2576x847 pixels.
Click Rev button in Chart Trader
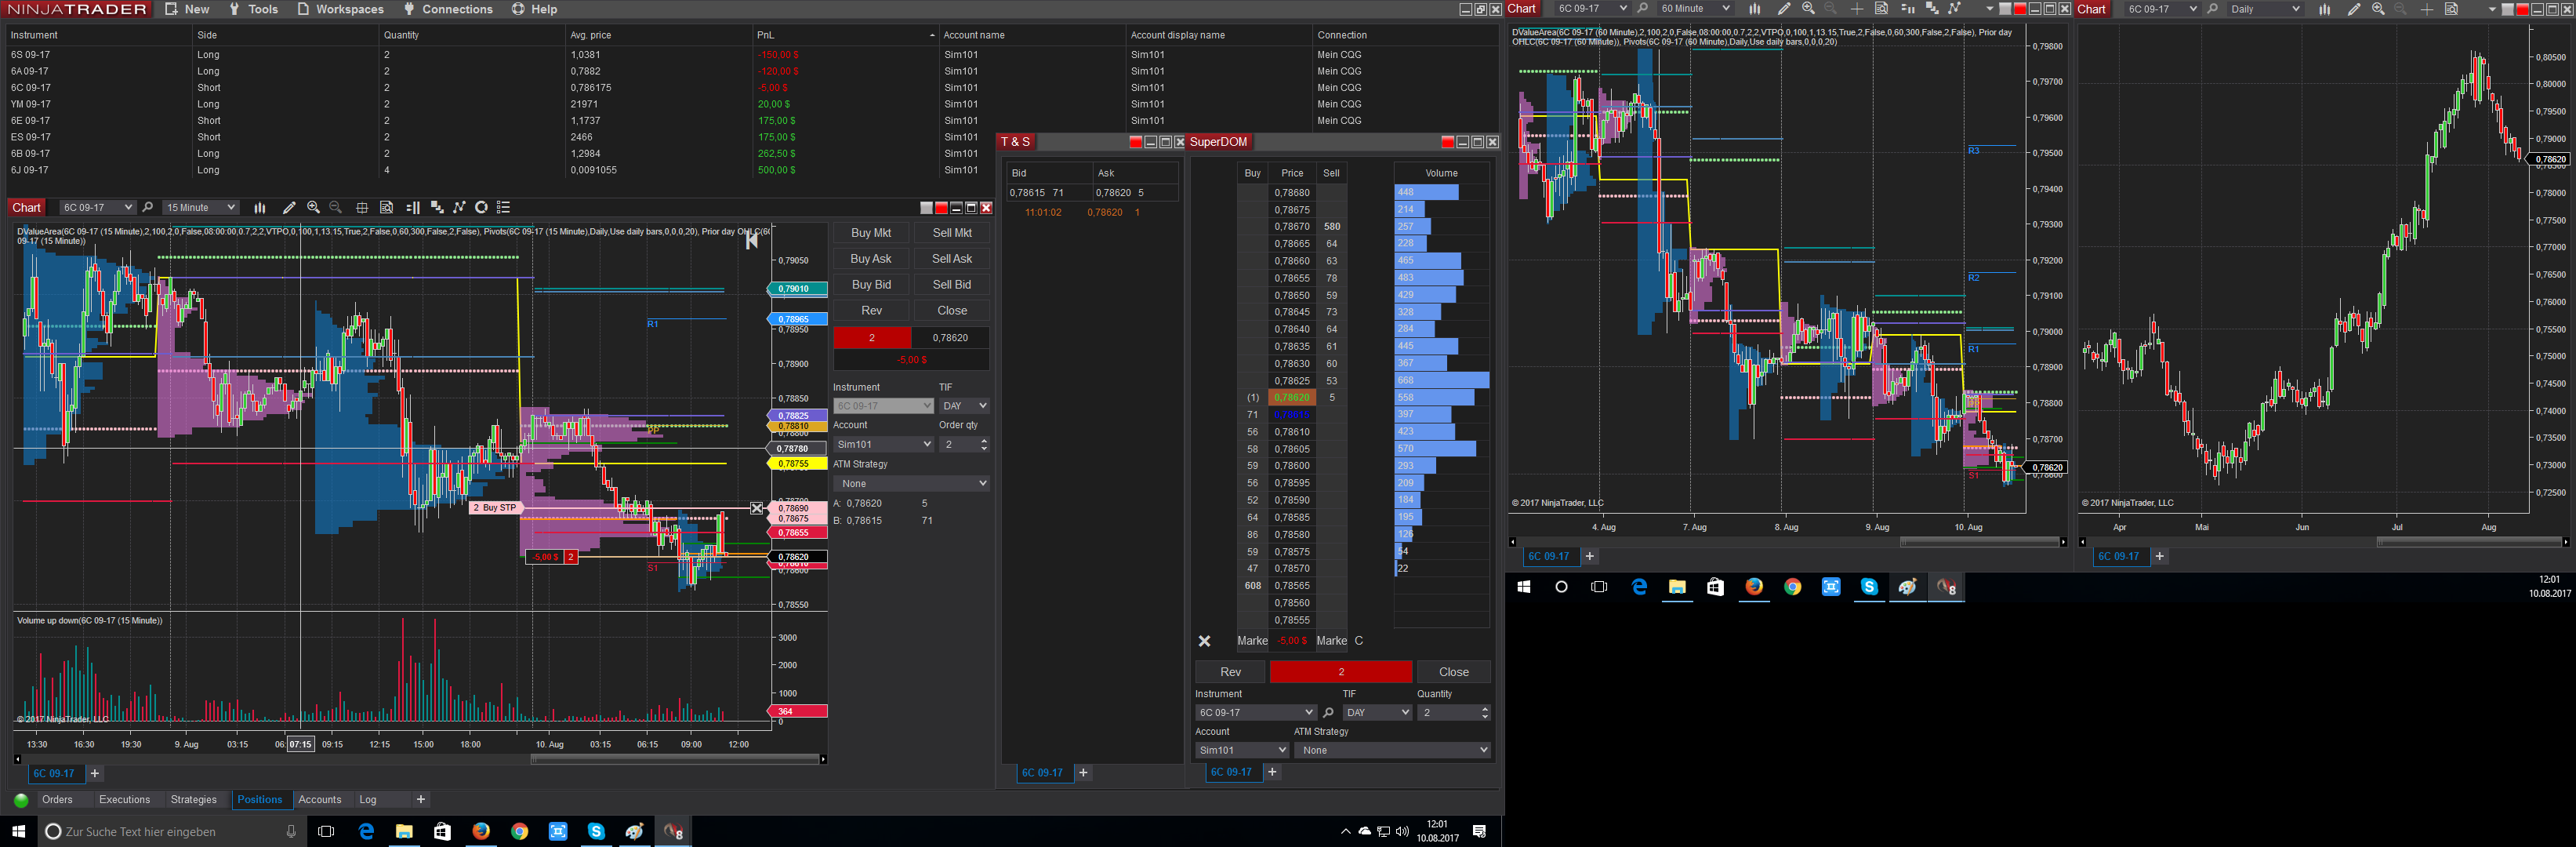coord(871,311)
